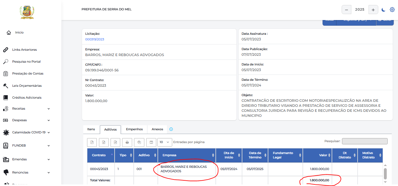Print the additives table
Image resolution: width=398 pixels, height=186 pixels.
tap(127, 142)
